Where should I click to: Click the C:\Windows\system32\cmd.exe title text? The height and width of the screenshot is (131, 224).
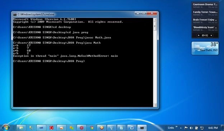pyautogui.click(x=36, y=14)
